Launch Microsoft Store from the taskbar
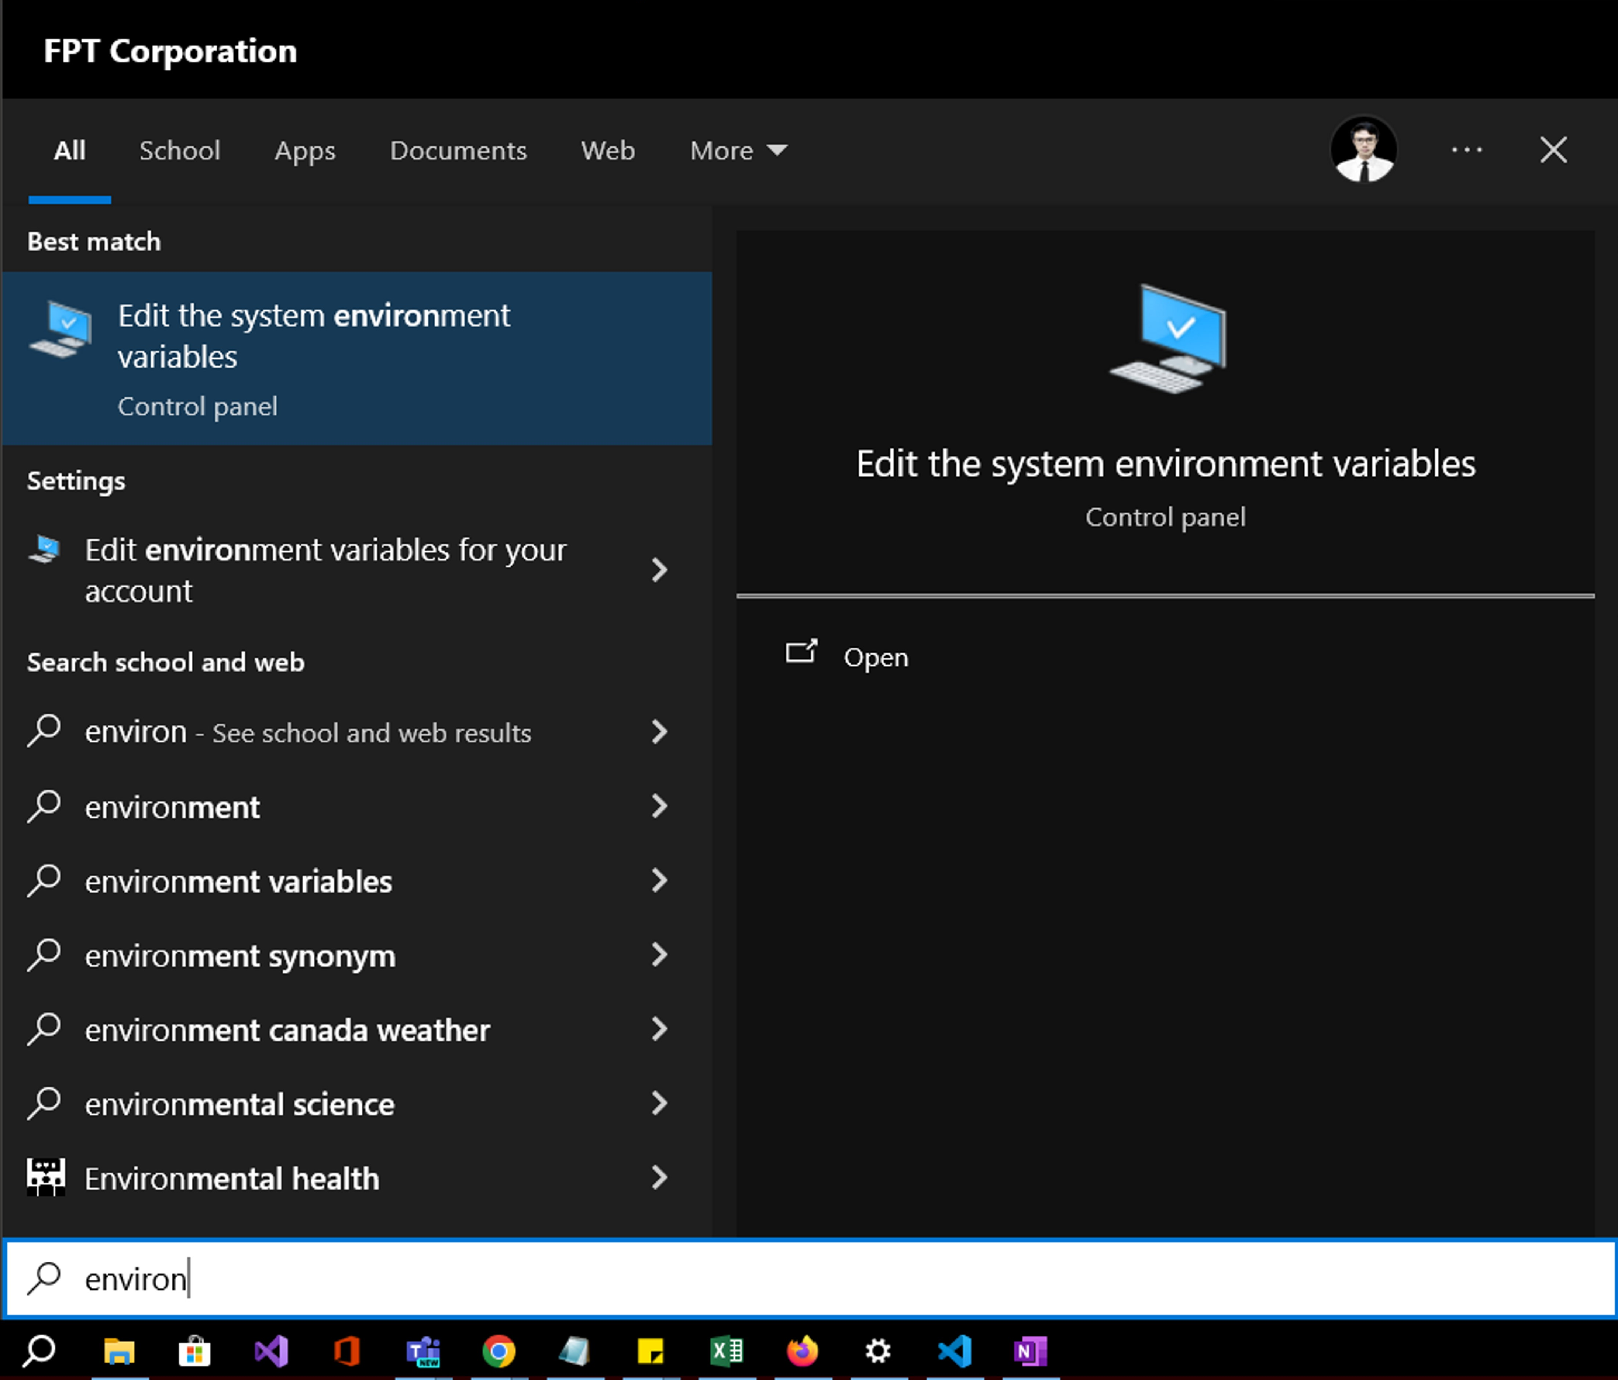Screen dimensions: 1618x1380 (x=194, y=1351)
